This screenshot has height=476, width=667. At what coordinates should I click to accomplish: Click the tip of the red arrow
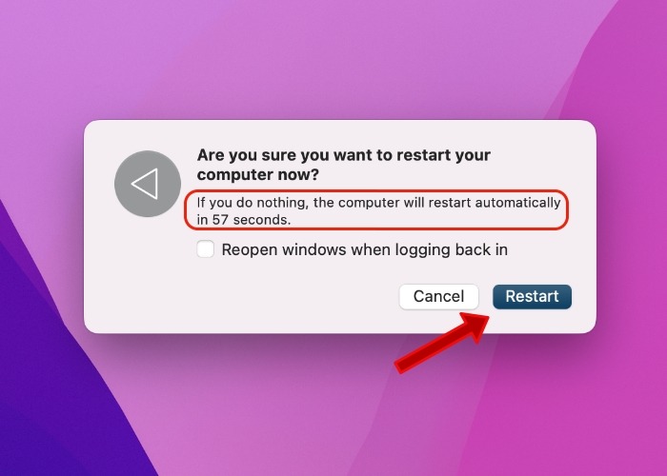click(x=486, y=317)
